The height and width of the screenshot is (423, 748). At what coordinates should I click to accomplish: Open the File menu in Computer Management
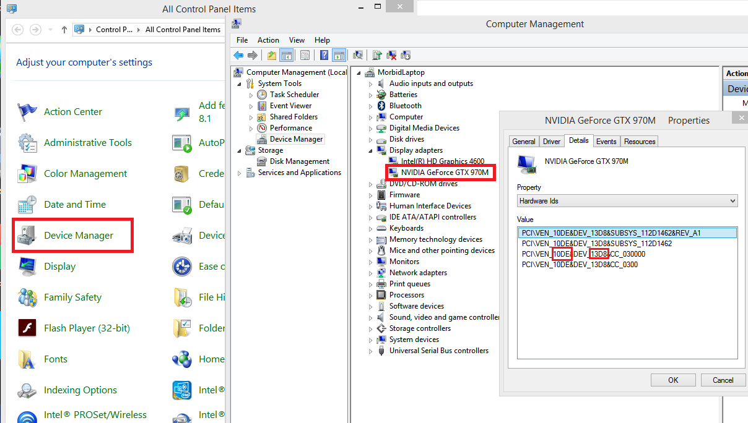242,40
